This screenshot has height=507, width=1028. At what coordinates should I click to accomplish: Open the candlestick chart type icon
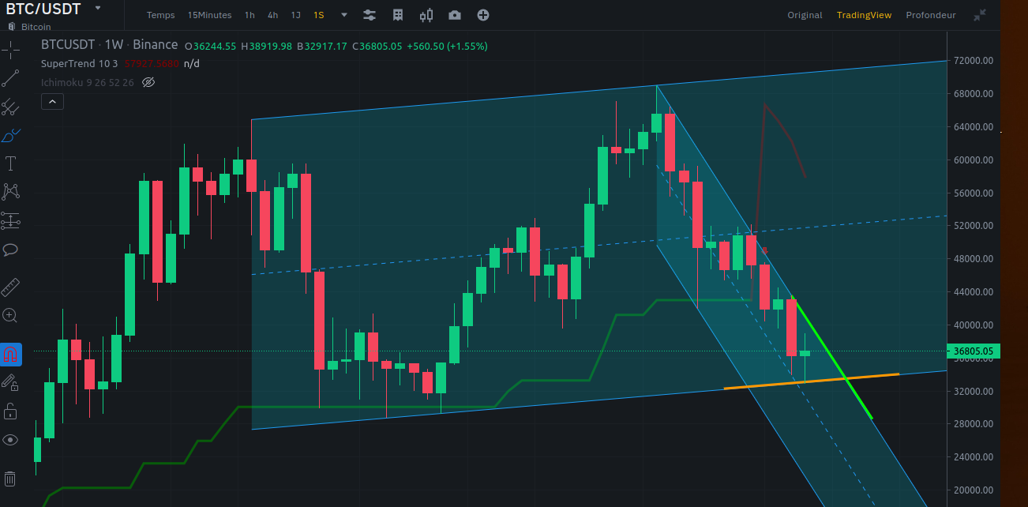tap(426, 15)
